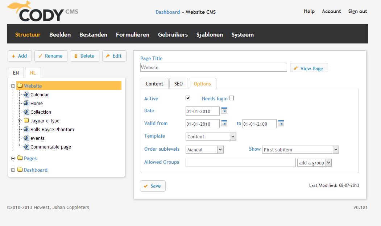381x226 pixels.
Task: Select the Pages tree item
Action: pyautogui.click(x=30, y=158)
